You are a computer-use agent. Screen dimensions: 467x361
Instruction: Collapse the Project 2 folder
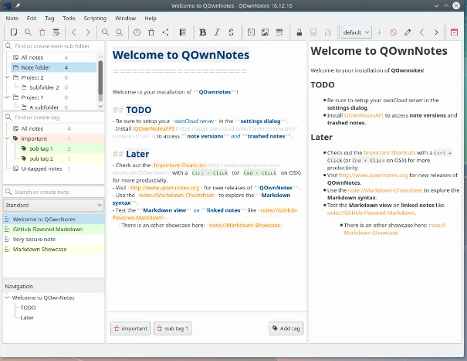(x=8, y=77)
